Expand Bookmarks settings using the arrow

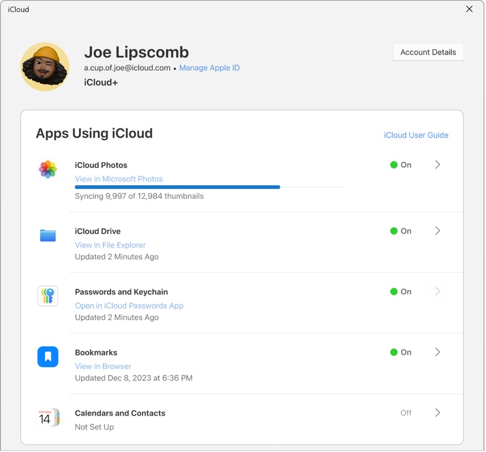click(437, 352)
